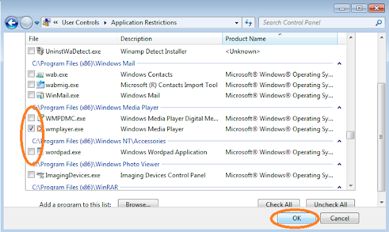Viewport: 389px width, 232px height.
Task: Collapse the Windows Mail folder group
Action: click(339, 64)
